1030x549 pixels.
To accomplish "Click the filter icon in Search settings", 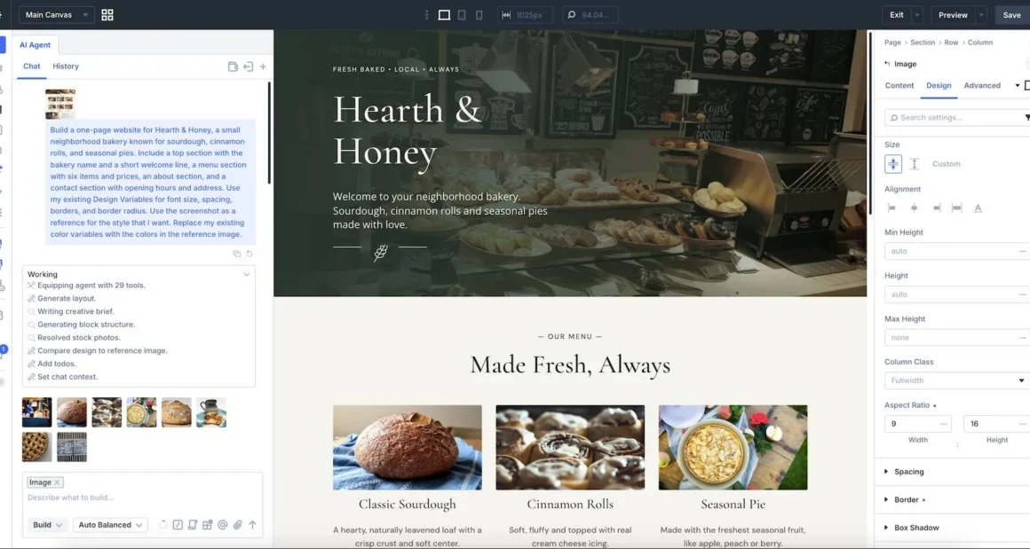I will click(1026, 118).
